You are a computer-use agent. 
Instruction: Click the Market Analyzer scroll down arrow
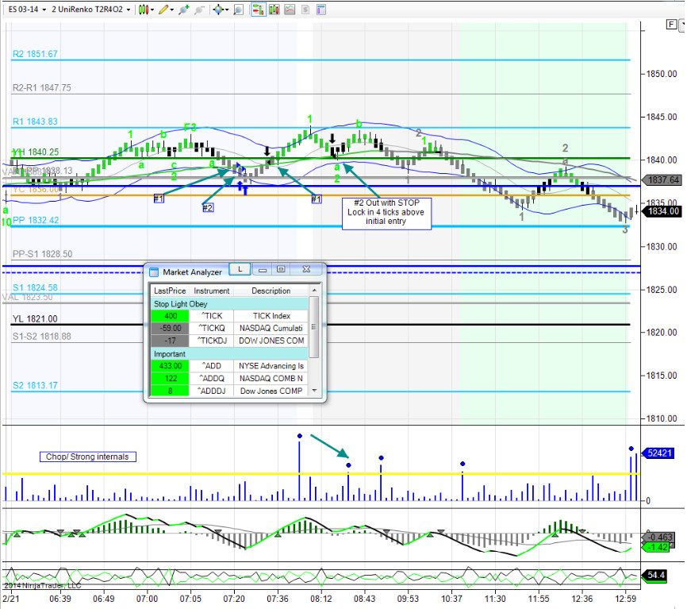point(313,390)
